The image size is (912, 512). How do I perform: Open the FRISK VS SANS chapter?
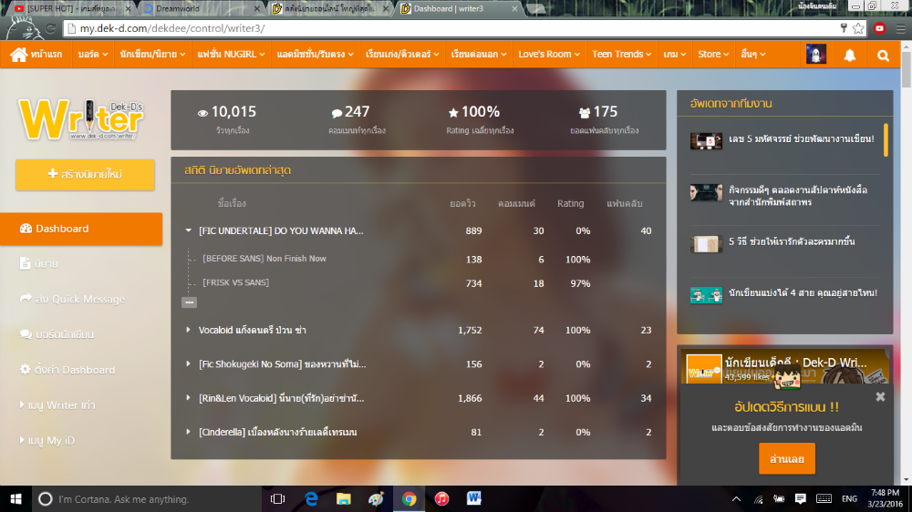(235, 282)
